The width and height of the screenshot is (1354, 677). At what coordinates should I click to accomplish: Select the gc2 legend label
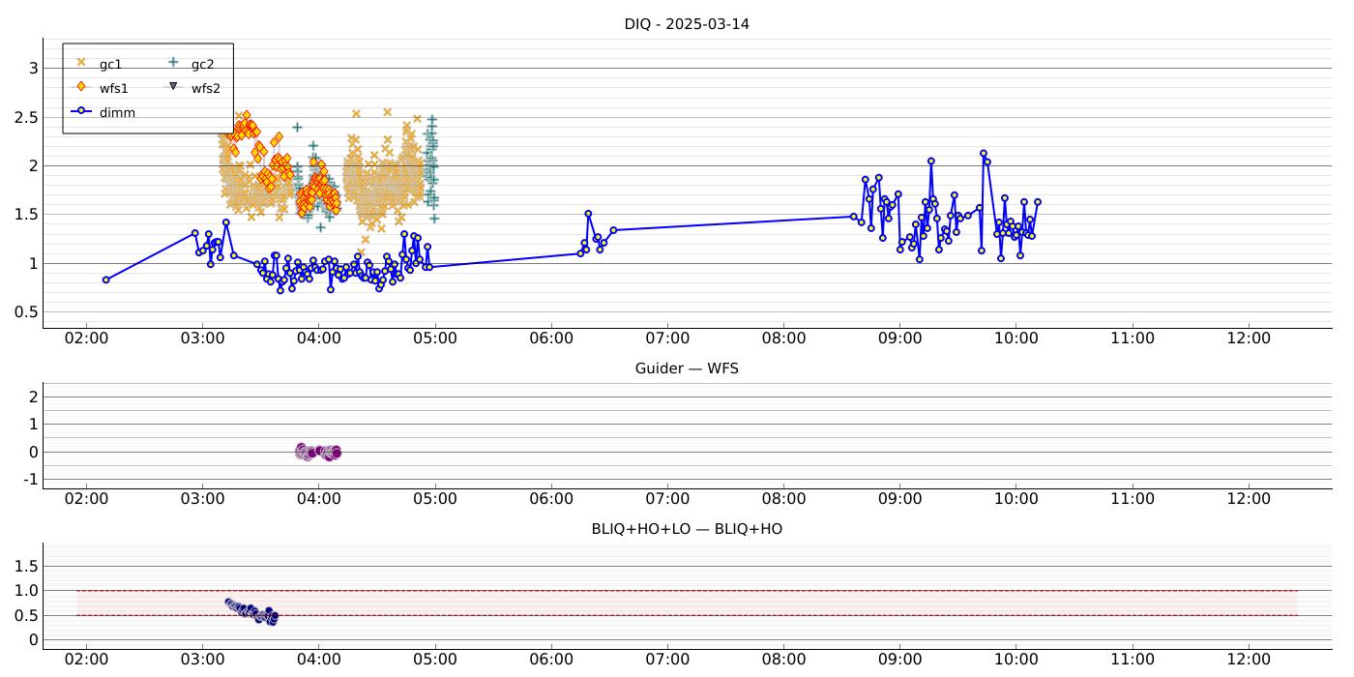[x=202, y=65]
